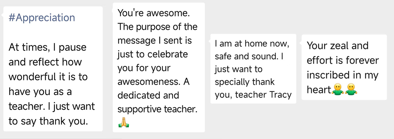Click the "and reflect how" line
The height and width of the screenshot is (139, 394).
(45, 62)
